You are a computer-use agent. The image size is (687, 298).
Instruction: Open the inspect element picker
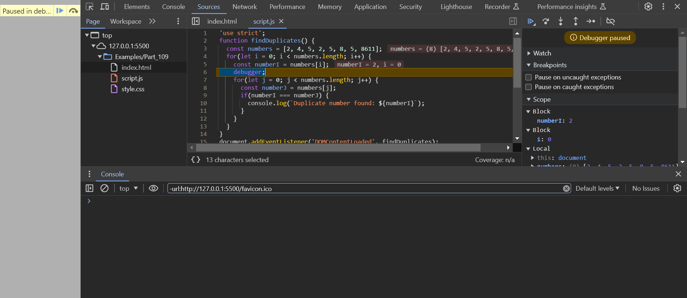coord(89,7)
